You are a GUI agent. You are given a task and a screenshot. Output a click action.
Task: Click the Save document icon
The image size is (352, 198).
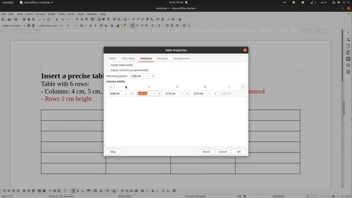16,19
